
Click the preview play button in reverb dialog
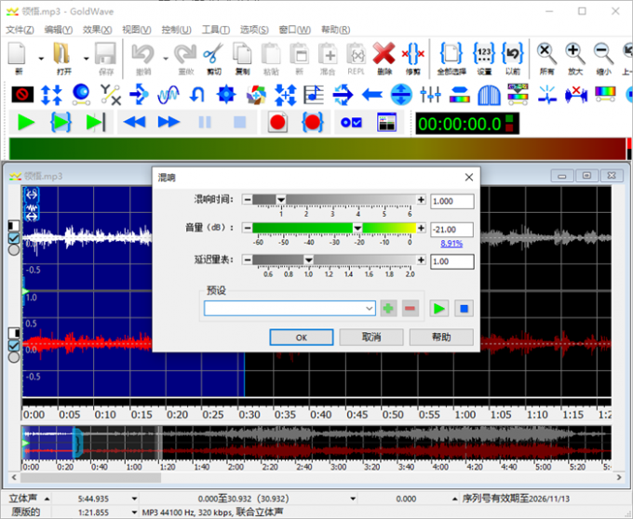pyautogui.click(x=438, y=309)
